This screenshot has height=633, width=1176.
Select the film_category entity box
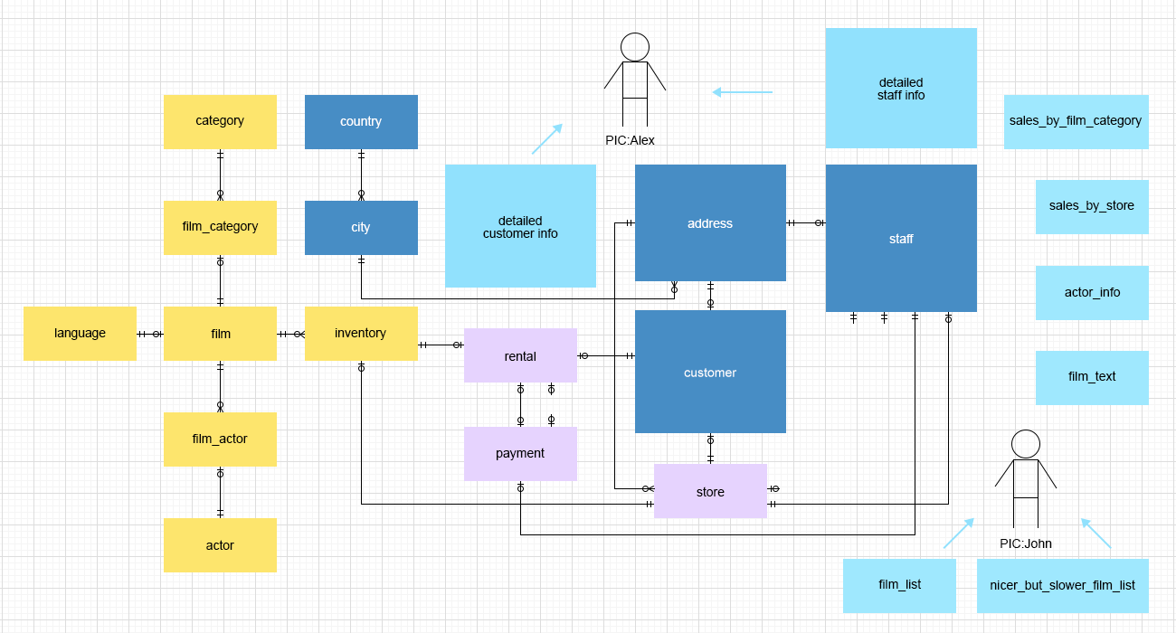220,227
